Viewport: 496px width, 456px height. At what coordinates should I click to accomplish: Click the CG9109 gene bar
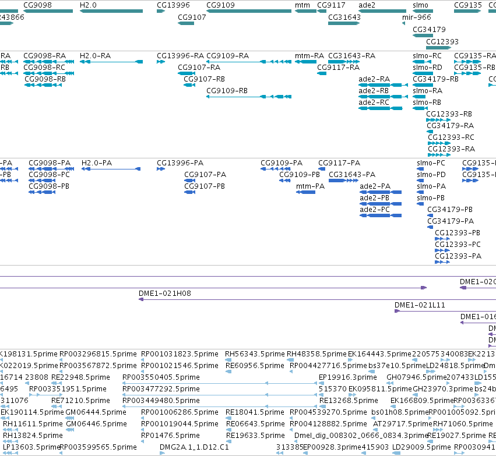(249, 11)
